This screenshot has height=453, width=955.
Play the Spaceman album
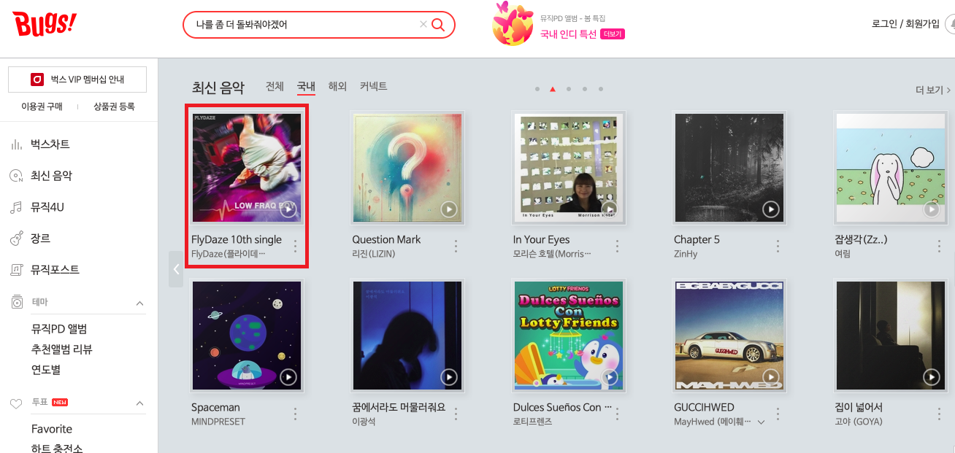(288, 377)
